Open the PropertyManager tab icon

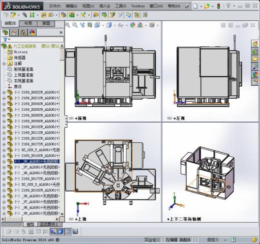(x=14, y=32)
